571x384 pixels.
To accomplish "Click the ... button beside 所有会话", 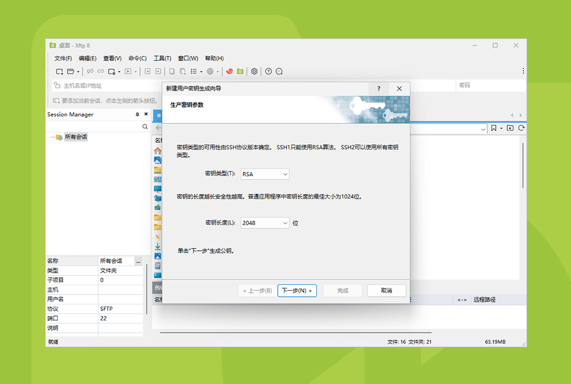I will [138, 261].
